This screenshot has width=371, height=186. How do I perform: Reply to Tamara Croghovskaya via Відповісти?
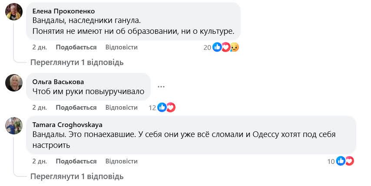(121, 161)
